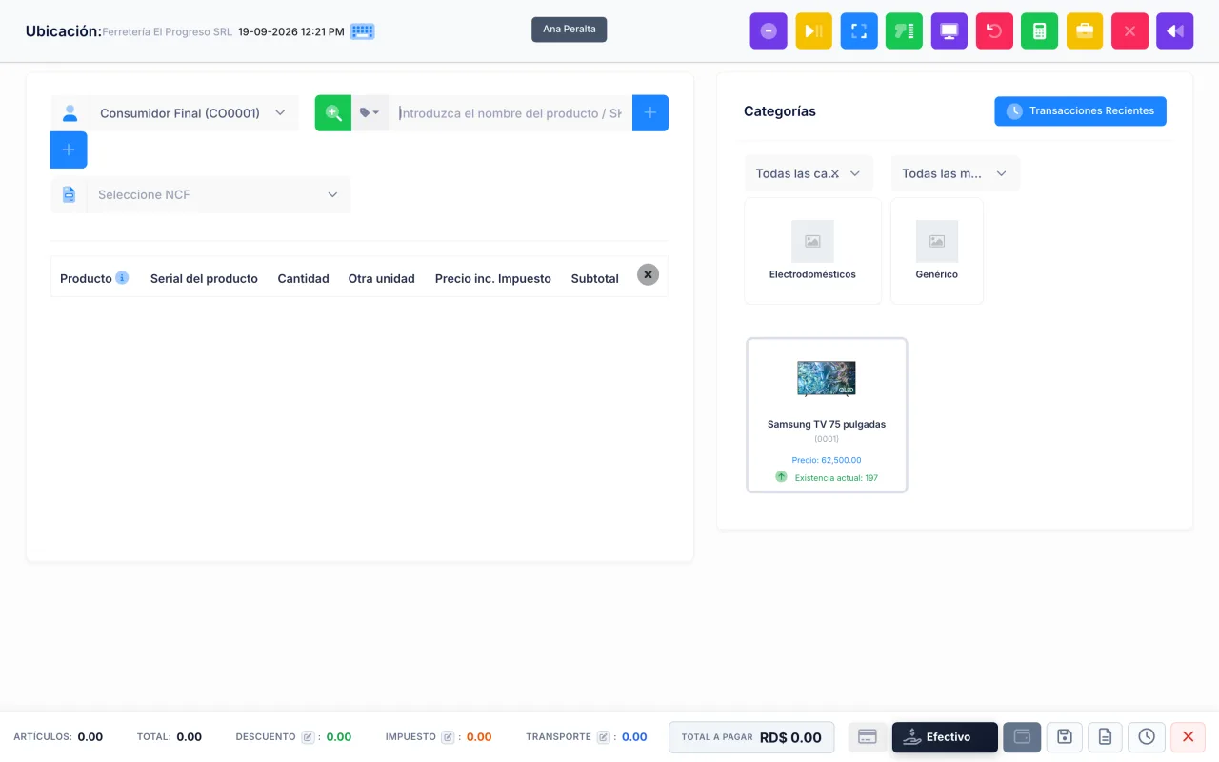Open Transacciones Recientes
Screen dimensions: 1219x762
point(1080,110)
